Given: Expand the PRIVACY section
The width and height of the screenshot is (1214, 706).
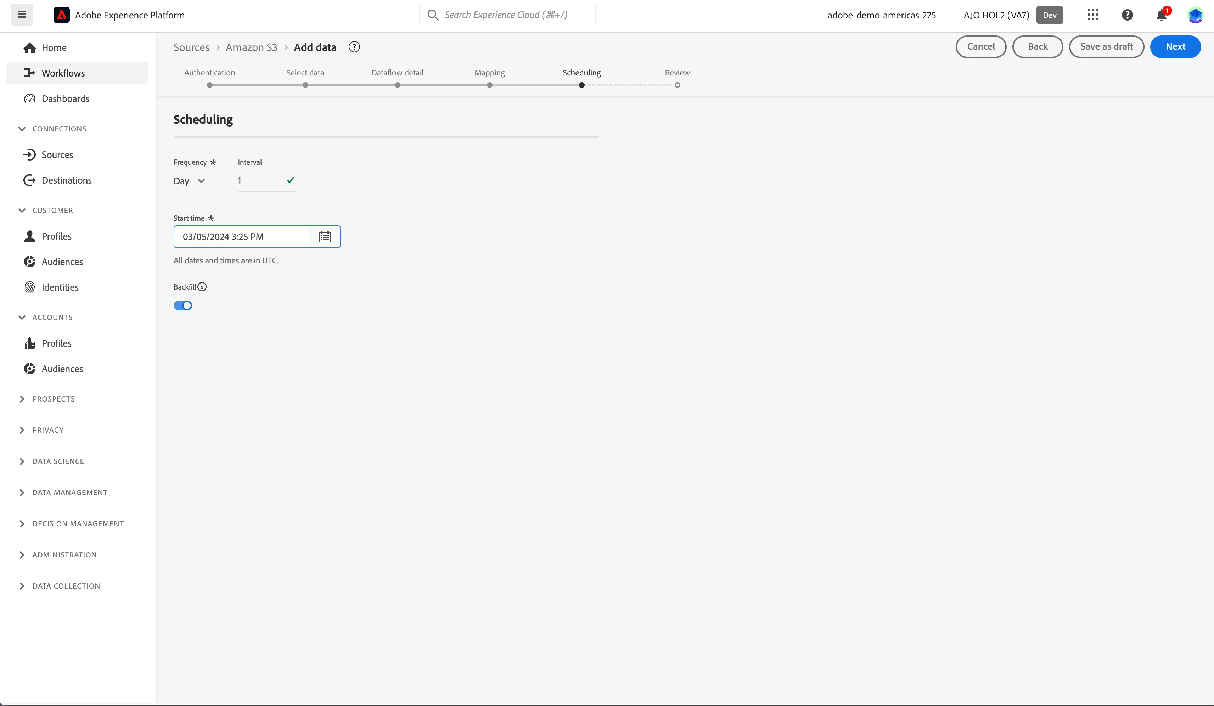Looking at the screenshot, I should click(x=41, y=430).
